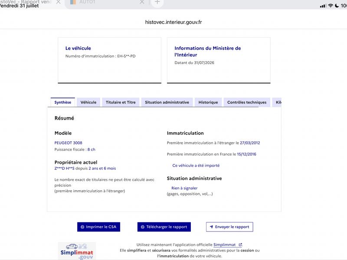The height and width of the screenshot is (260, 347).
Task: Click the Imprimer le CSA button
Action: (99, 227)
